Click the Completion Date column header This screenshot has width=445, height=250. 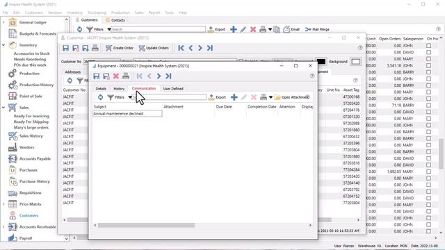tap(262, 107)
